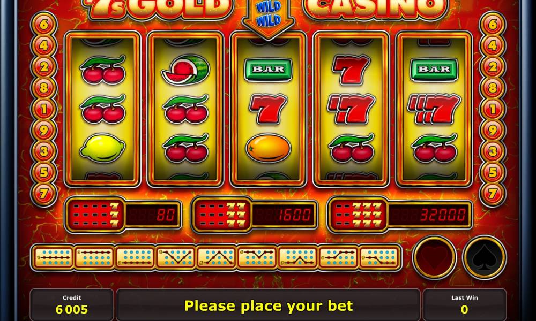Click the Last Win panel

[464, 304]
